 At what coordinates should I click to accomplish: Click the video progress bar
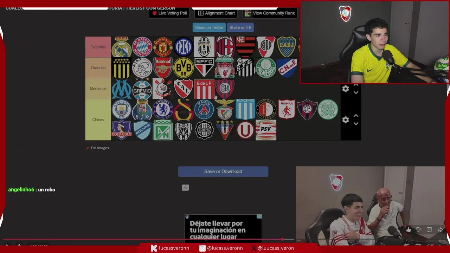tap(148, 240)
